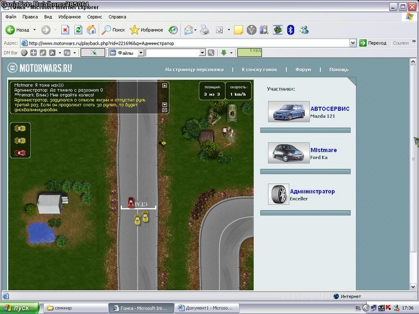The height and width of the screenshot is (314, 419).
Task: Open dropdown next to green download arrow
Action: coord(232,53)
